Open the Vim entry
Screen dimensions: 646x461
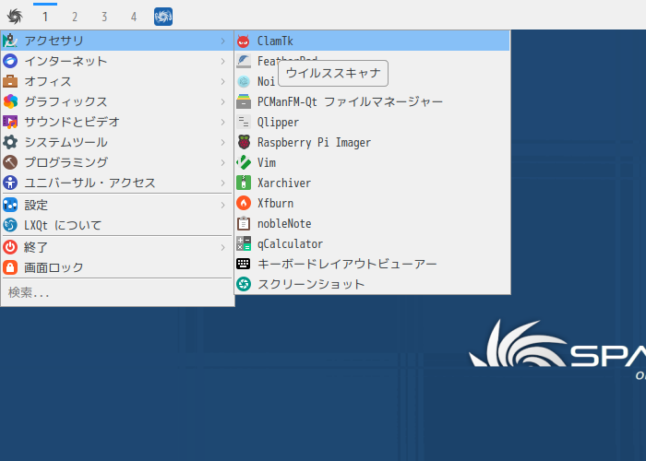tap(372, 162)
